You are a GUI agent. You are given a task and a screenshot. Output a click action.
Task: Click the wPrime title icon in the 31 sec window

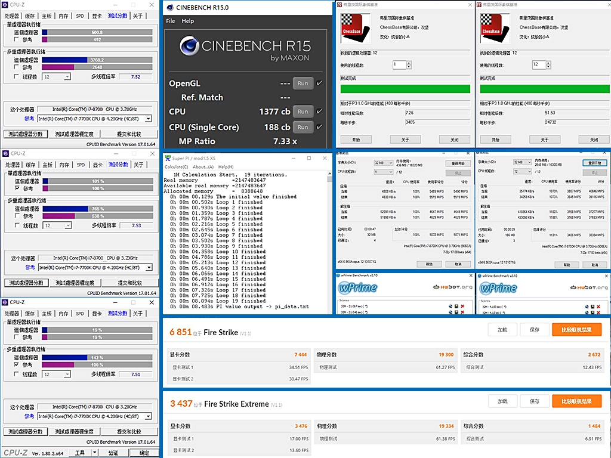coord(338,276)
